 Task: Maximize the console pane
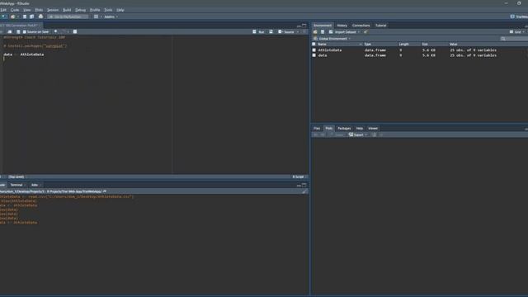(x=304, y=185)
